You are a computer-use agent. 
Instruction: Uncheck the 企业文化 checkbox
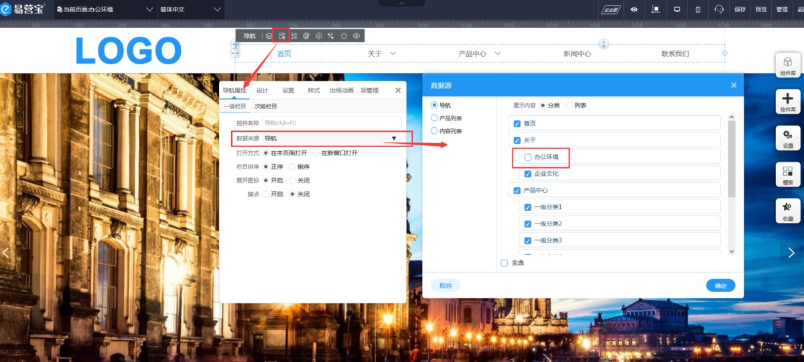pos(528,174)
